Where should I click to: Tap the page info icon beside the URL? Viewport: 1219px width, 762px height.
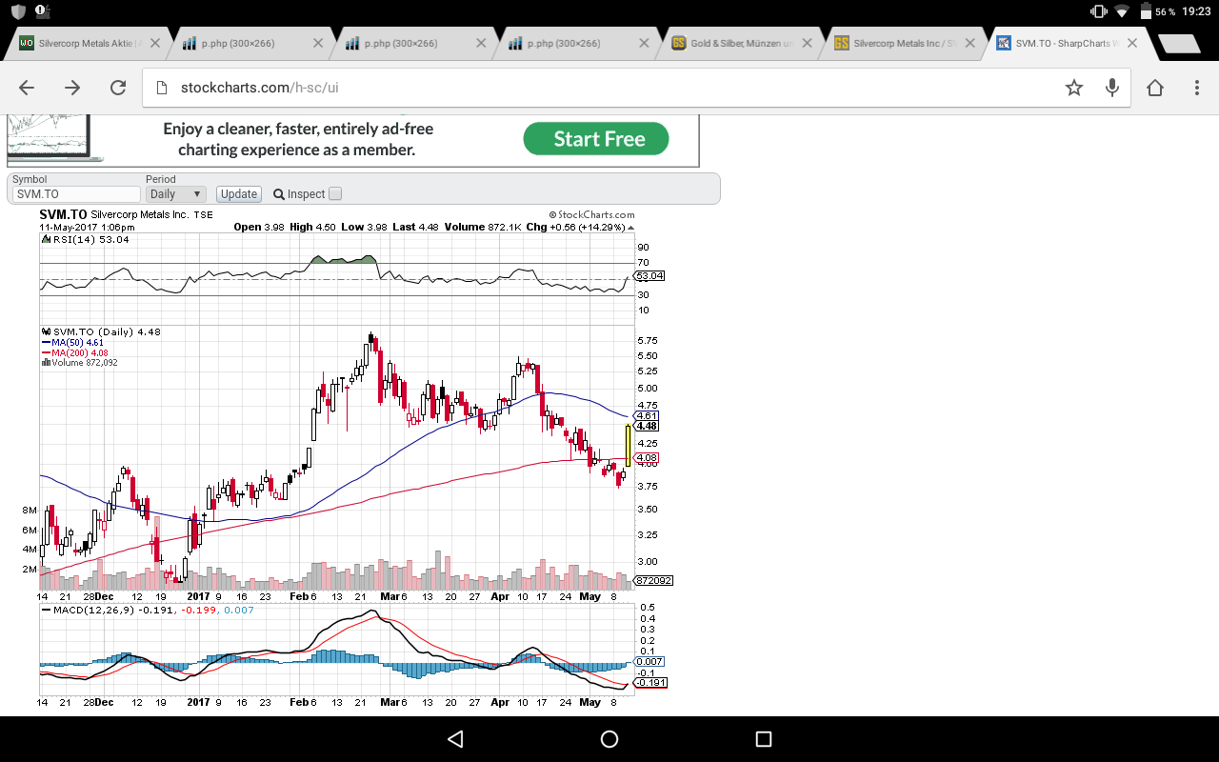161,88
